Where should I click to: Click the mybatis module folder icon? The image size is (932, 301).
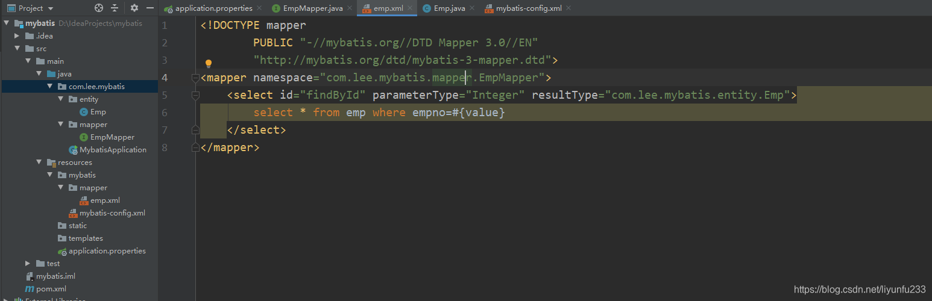19,23
